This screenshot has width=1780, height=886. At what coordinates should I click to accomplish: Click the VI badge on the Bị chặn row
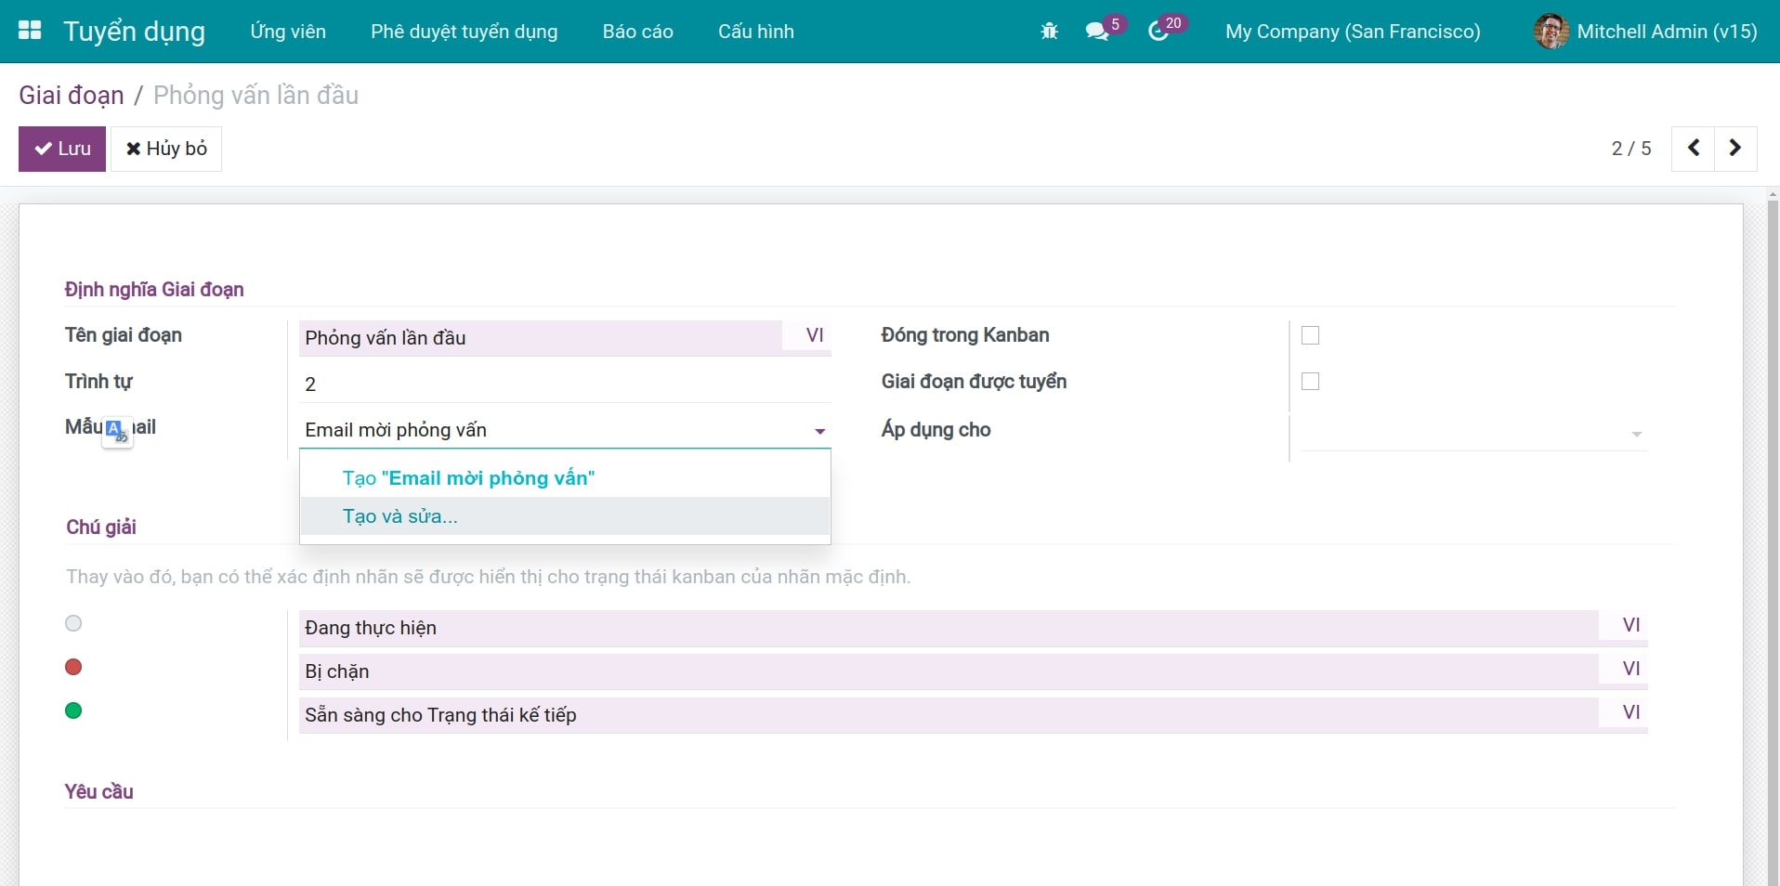pos(1632,669)
